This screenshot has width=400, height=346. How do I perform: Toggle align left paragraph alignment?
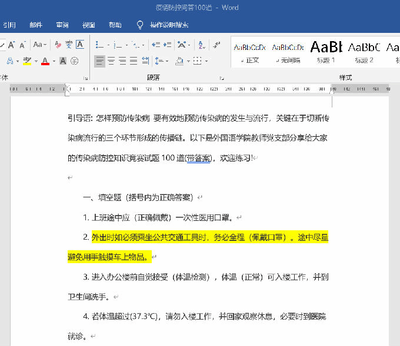click(100, 61)
